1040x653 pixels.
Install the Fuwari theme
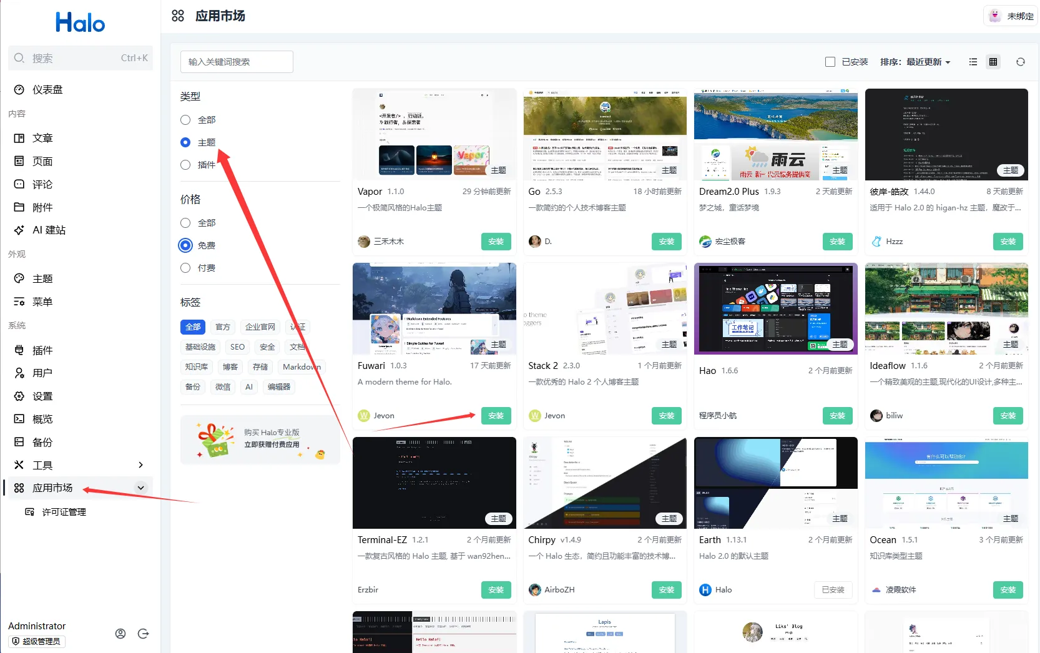click(496, 416)
